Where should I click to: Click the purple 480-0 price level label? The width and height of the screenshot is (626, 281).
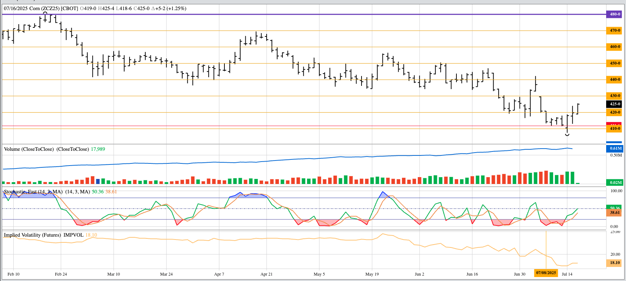coord(615,14)
